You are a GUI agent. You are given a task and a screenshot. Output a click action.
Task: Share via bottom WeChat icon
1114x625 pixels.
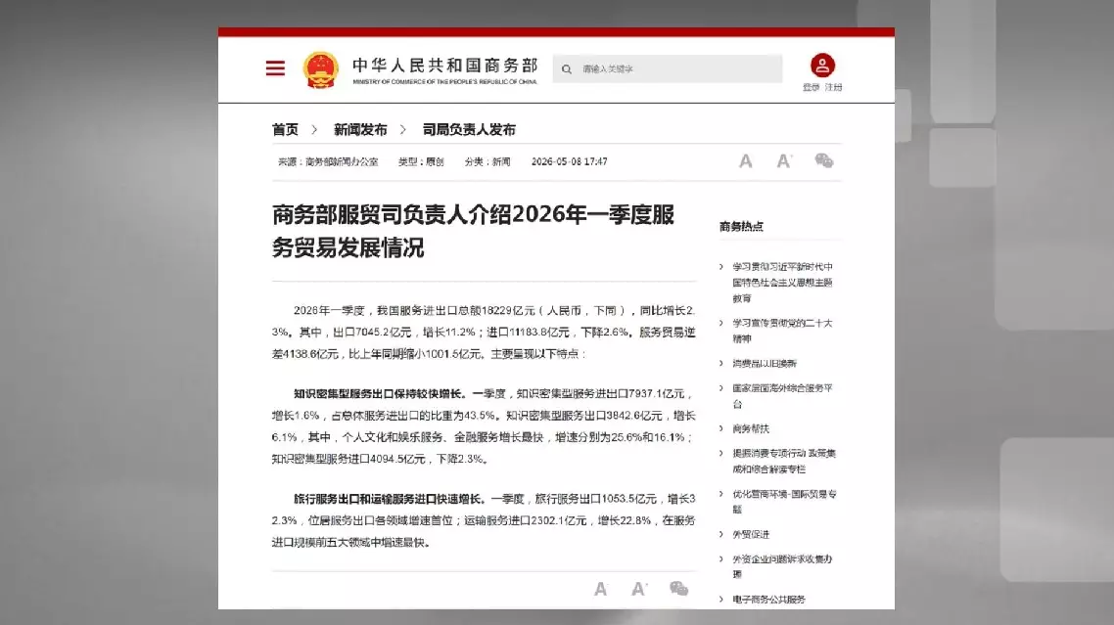click(678, 588)
